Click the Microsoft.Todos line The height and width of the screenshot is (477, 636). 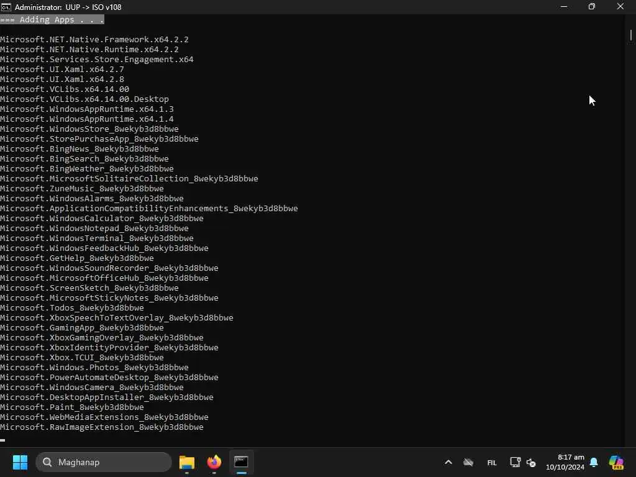(72, 307)
